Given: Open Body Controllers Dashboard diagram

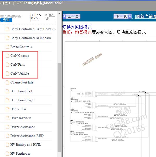Looking at the screenshot, I should click(30, 38).
